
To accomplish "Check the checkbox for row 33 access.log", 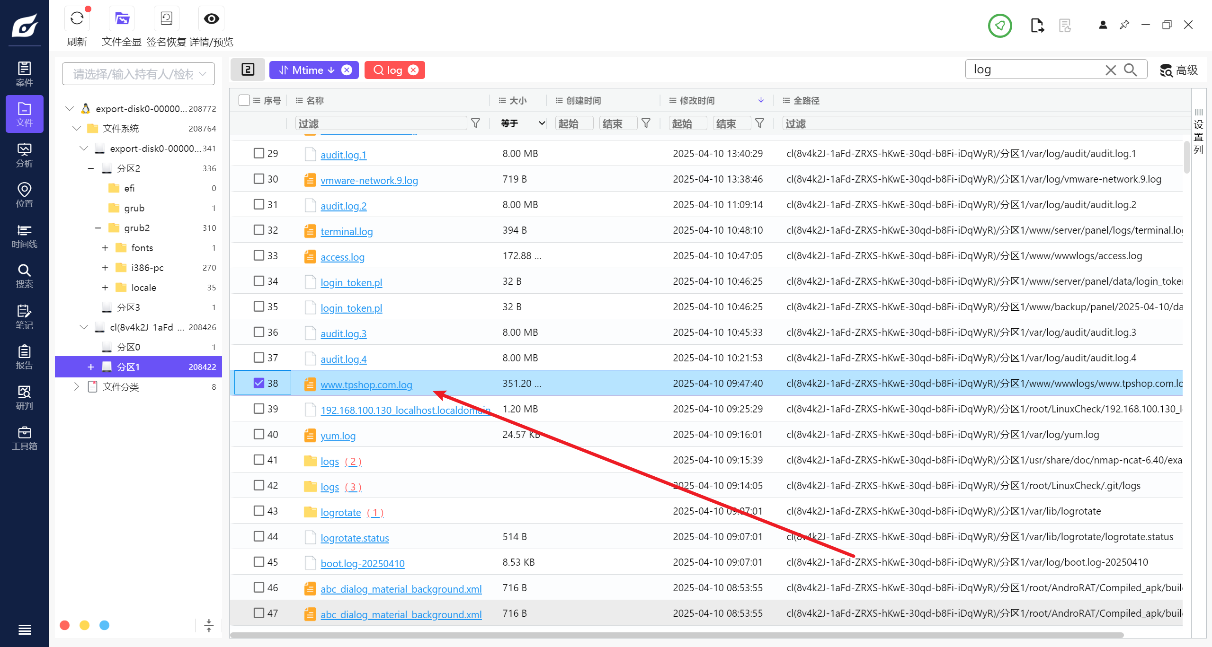I will 258,255.
